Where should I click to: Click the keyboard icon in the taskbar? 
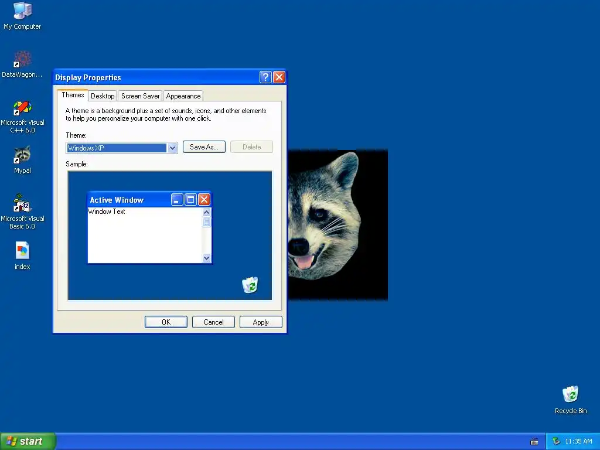coord(534,442)
